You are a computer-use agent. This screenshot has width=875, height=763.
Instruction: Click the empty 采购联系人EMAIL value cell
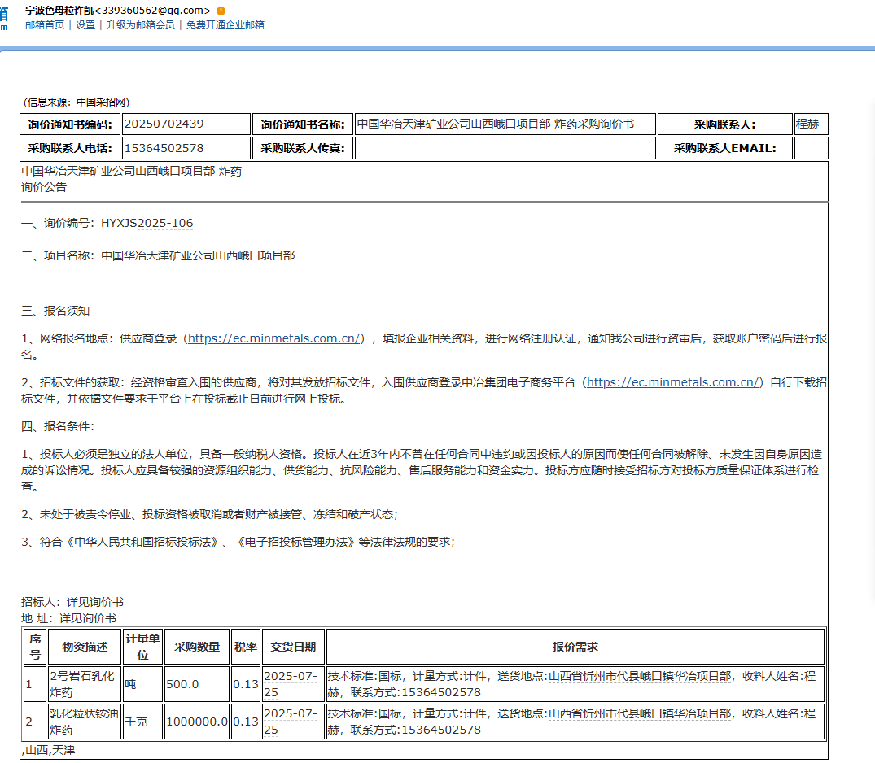[811, 148]
